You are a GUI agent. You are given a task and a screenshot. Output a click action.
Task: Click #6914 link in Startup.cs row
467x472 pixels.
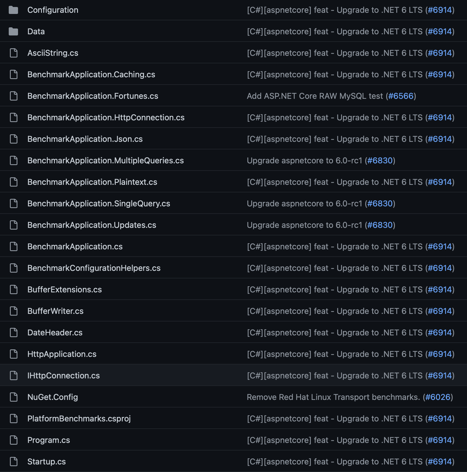(440, 462)
